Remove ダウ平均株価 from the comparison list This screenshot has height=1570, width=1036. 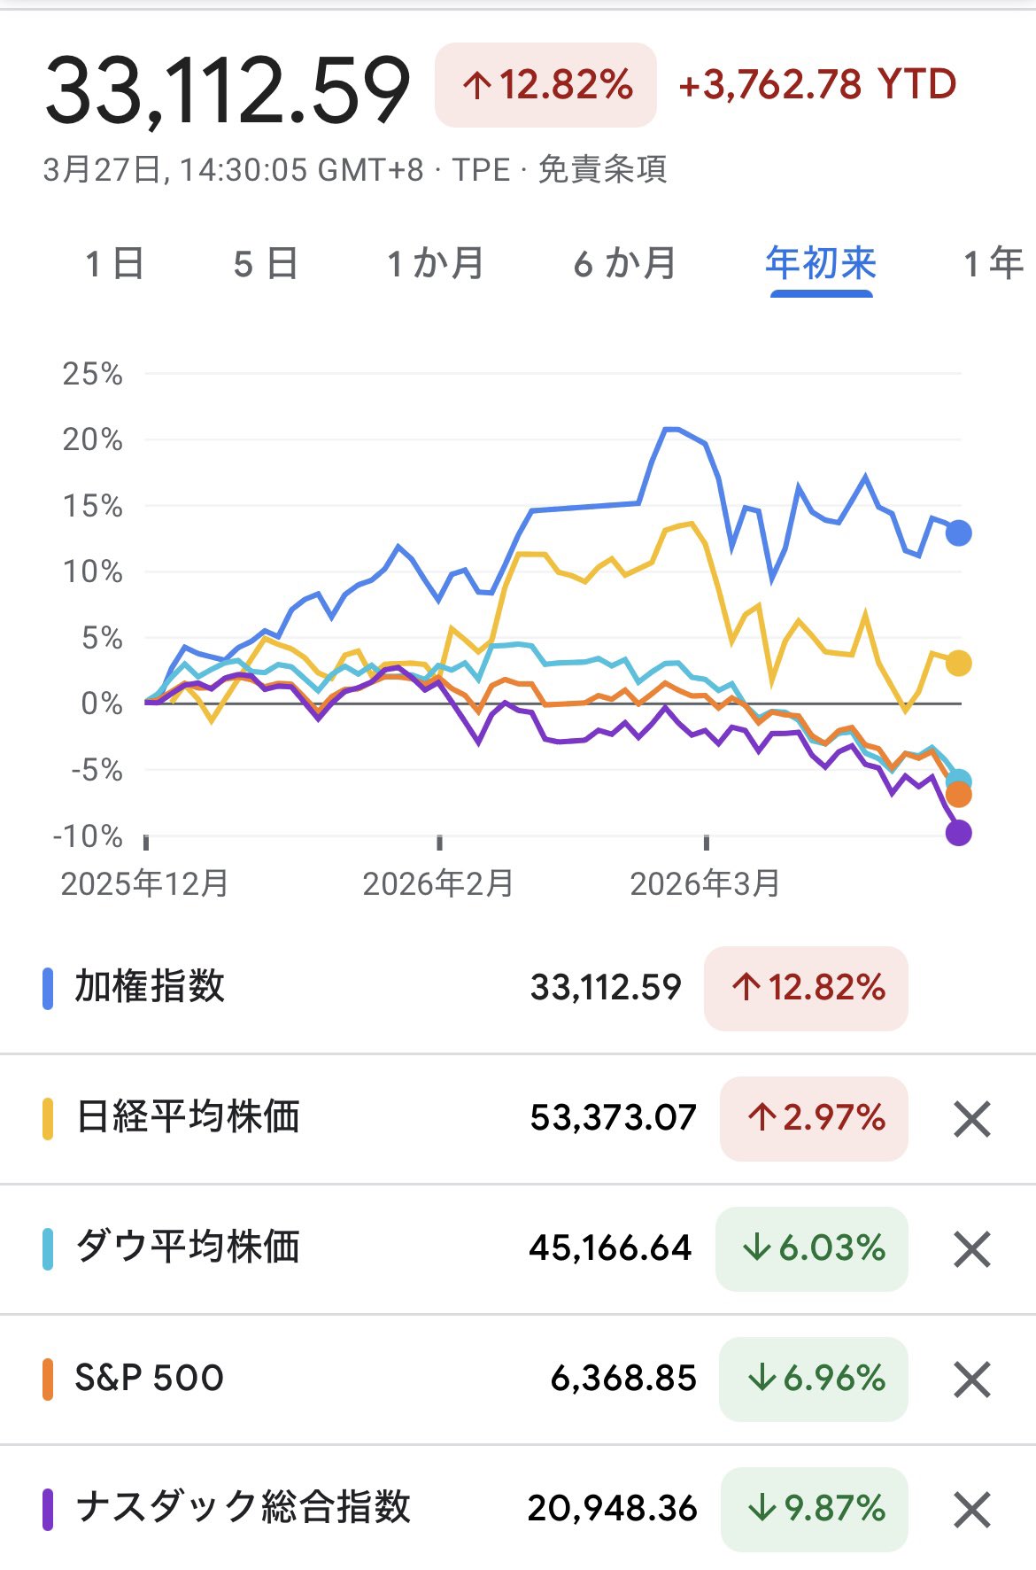[x=971, y=1249]
